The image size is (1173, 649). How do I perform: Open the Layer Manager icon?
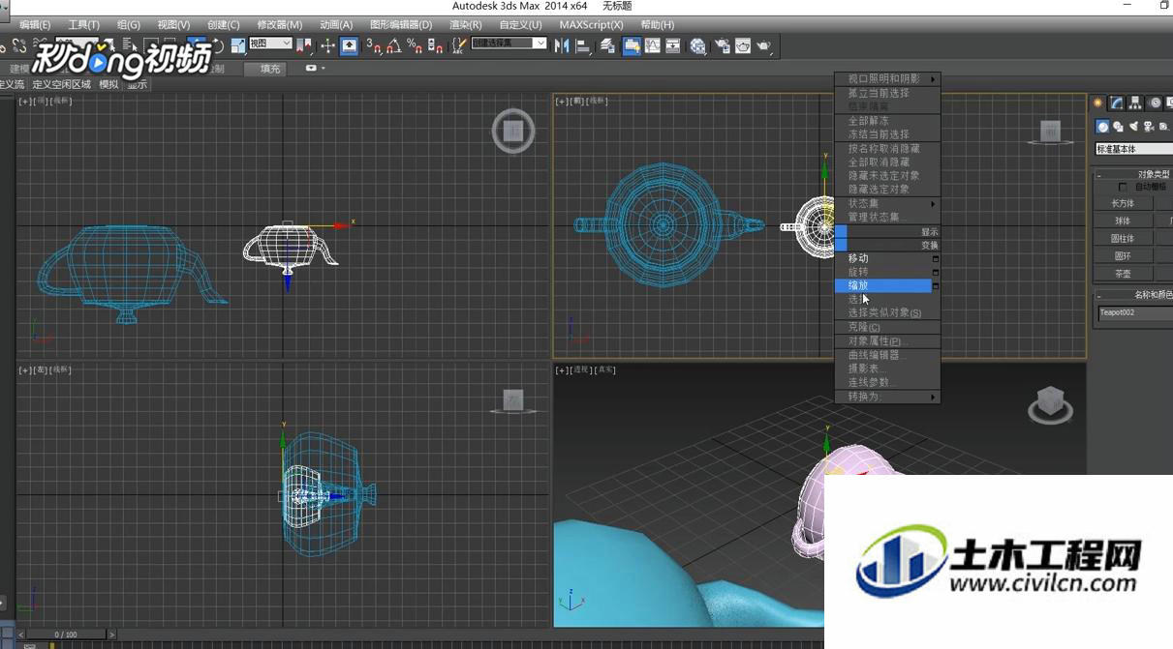(607, 45)
